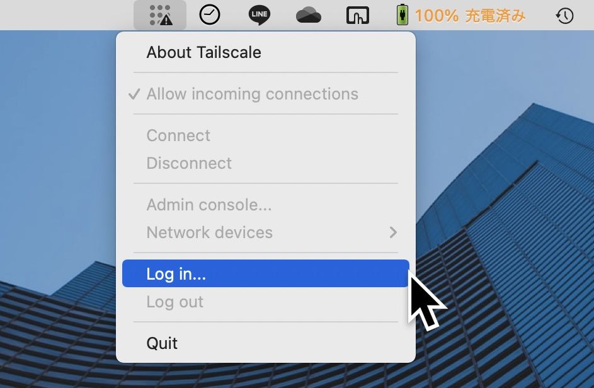Select the highlighted Log in… item
Viewport: 594px width, 388px height.
tap(266, 273)
